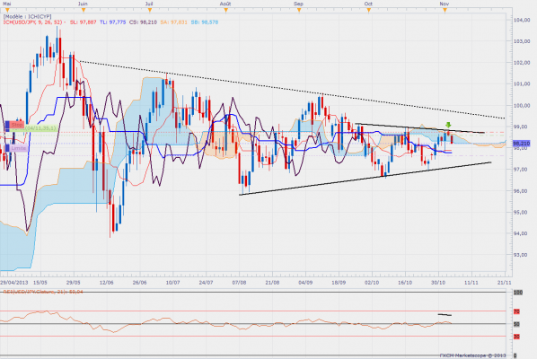537x359 pixels.
Task: Open the ICH(USD/JPY, 9, 26, 52) indicator label
Action: point(33,22)
